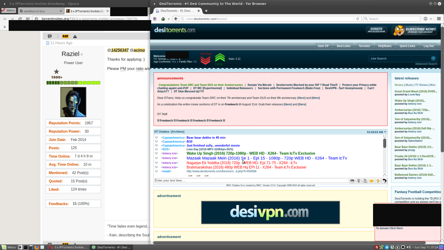Open the chatbox help question mark

(x=378, y=181)
